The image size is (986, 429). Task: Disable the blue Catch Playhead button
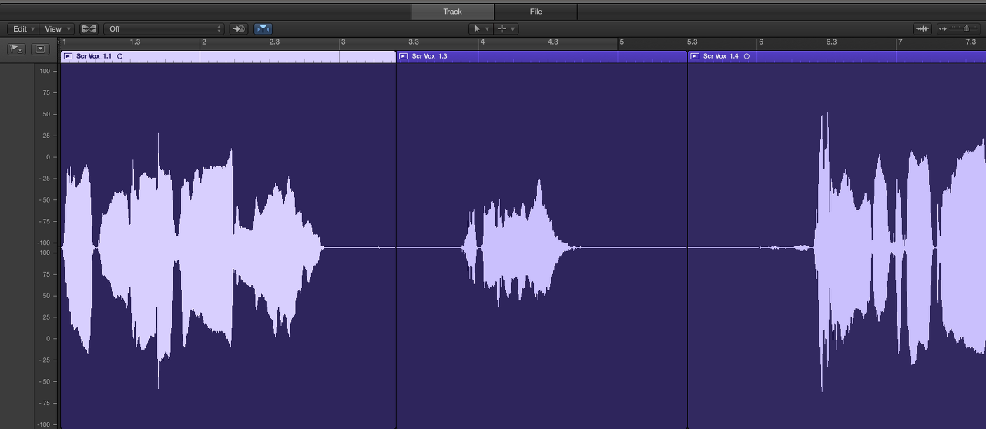pos(263,28)
